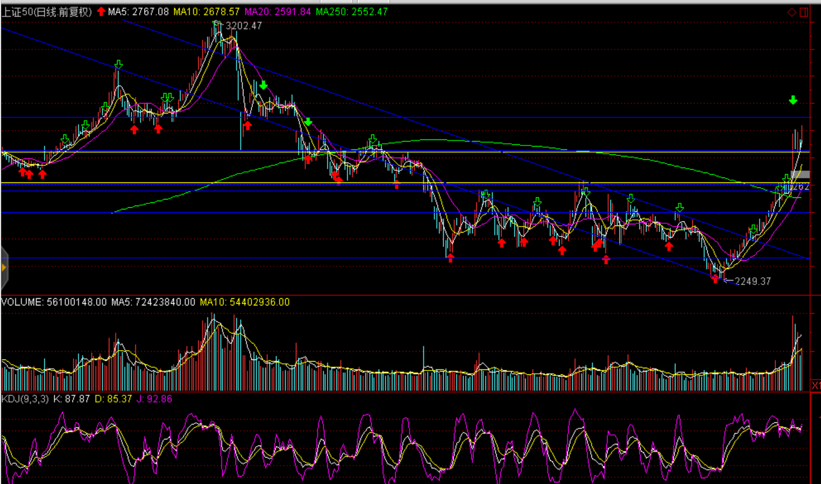821x484 pixels.
Task: Click the X1 volume scale button
Action: 815,385
